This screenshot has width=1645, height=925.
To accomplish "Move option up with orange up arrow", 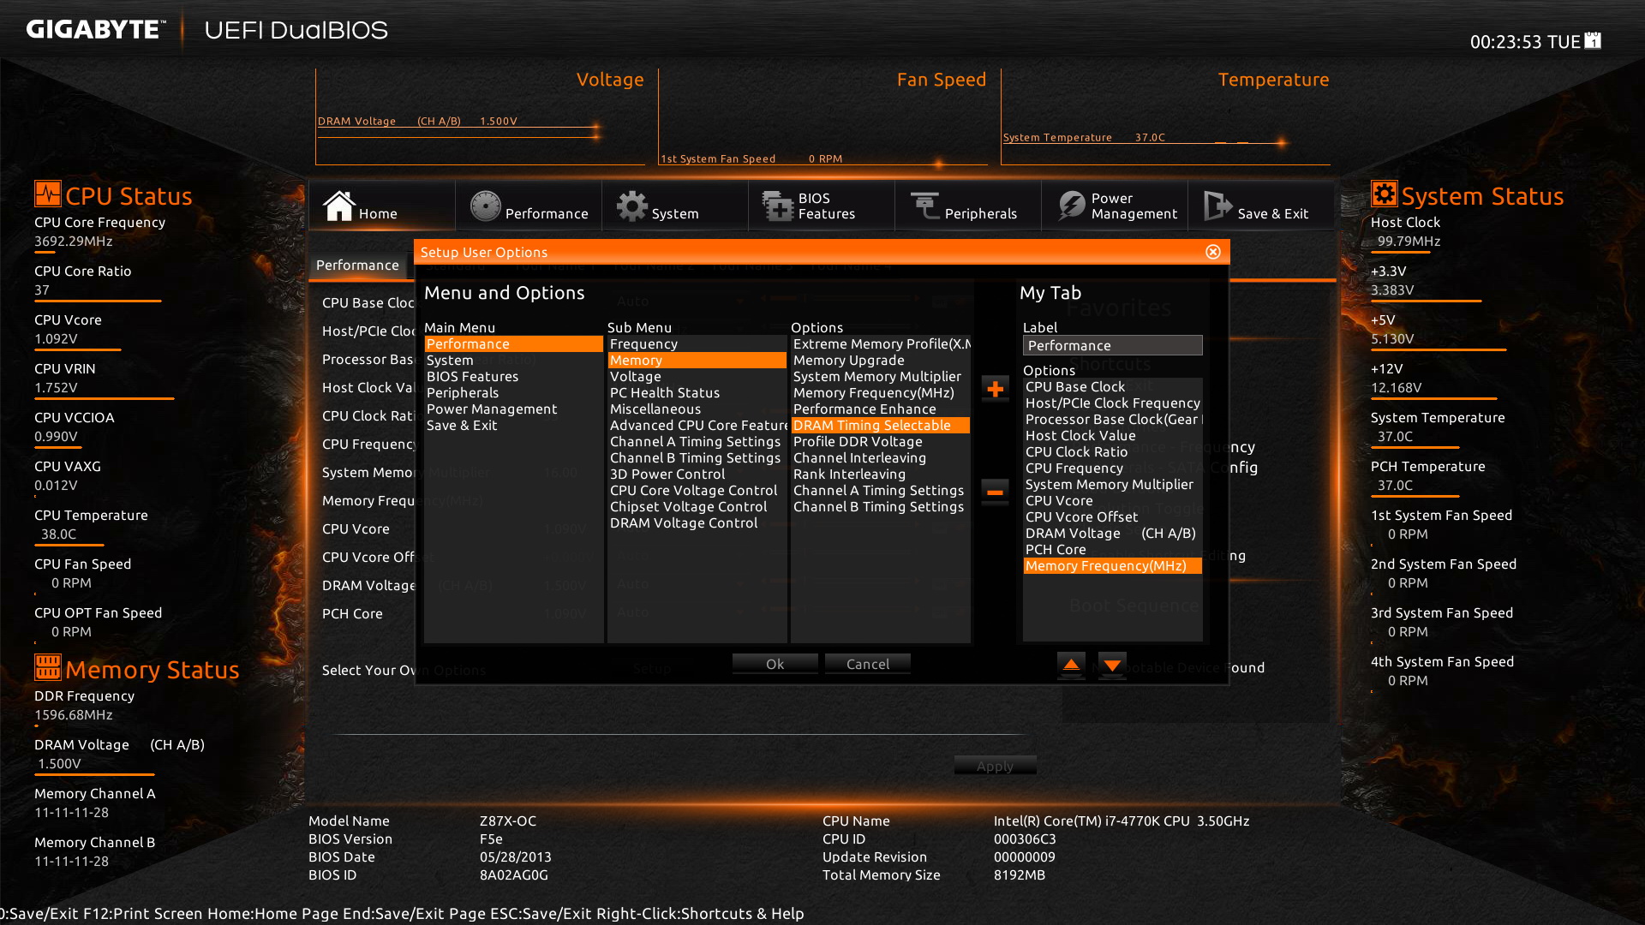I will [x=1071, y=665].
